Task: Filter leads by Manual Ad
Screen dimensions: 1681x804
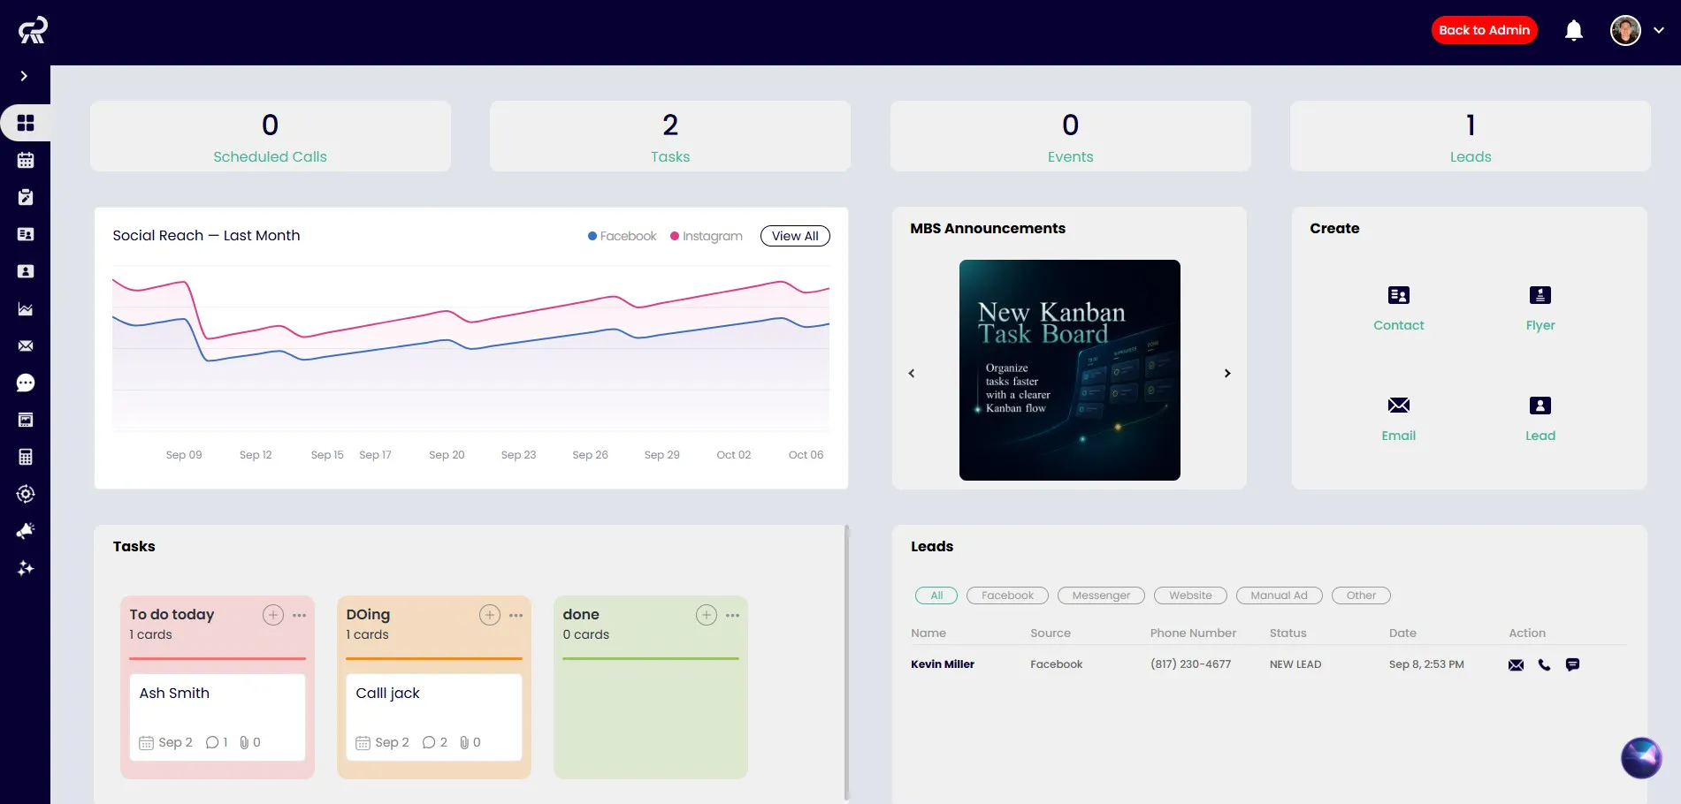Action: (x=1279, y=595)
